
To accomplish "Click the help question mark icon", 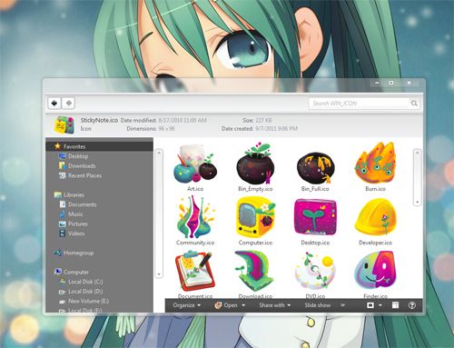I will pyautogui.click(x=411, y=305).
